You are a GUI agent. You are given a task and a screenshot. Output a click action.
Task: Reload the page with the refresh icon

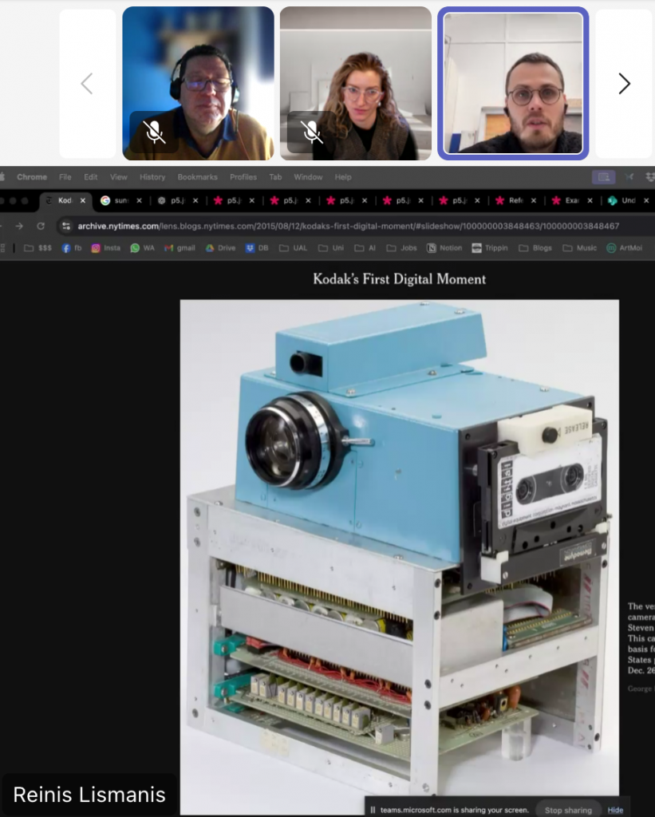41,226
